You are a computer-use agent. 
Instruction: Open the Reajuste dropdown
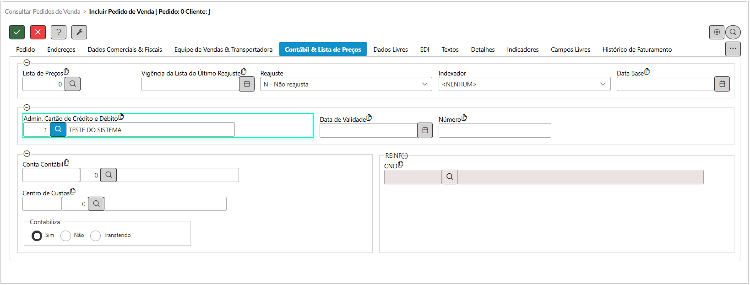[346, 84]
